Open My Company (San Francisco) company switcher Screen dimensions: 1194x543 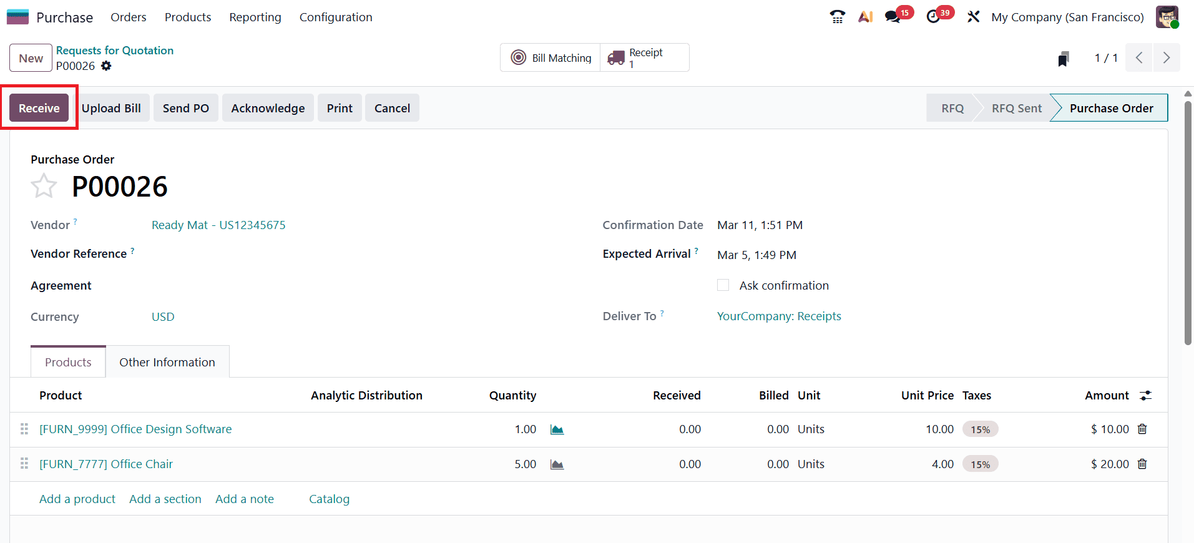[x=1067, y=17]
